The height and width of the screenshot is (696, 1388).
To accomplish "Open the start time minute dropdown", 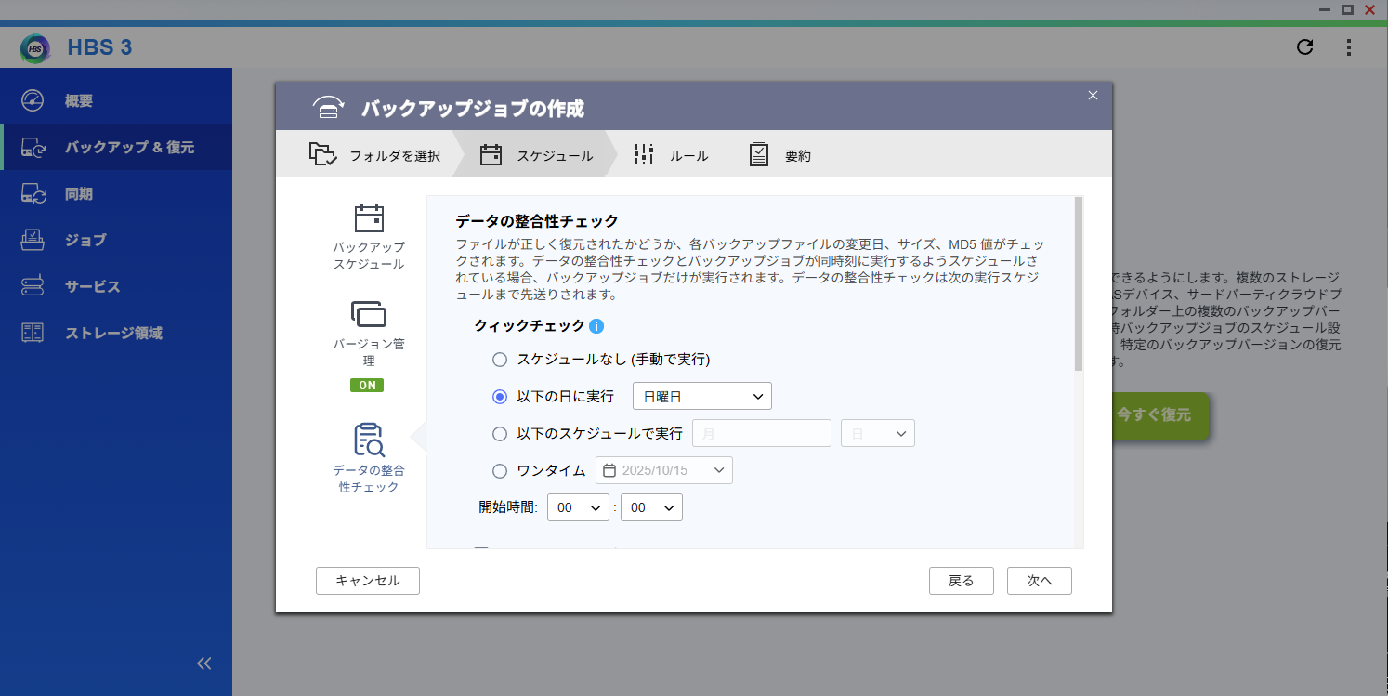I will point(651,507).
